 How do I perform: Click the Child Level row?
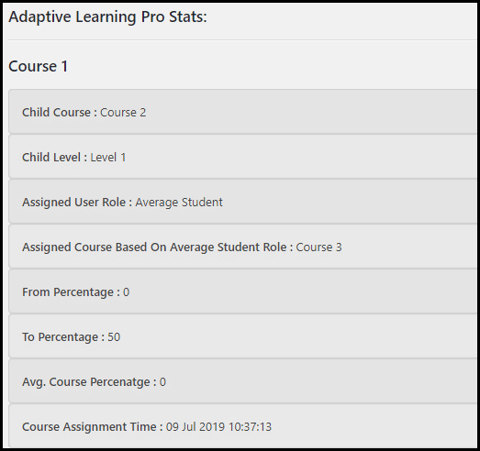242,157
